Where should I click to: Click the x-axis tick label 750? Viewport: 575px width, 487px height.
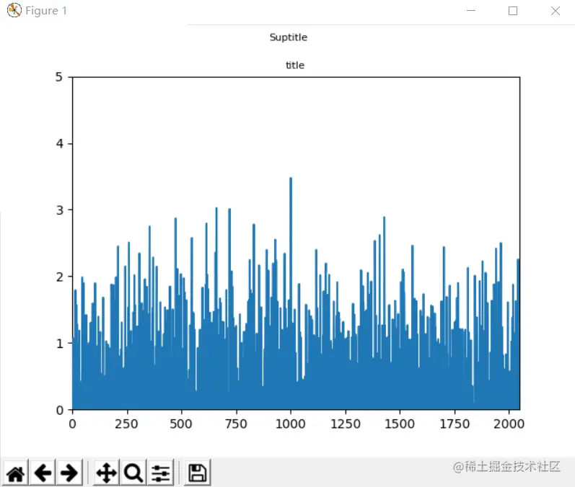(236, 424)
